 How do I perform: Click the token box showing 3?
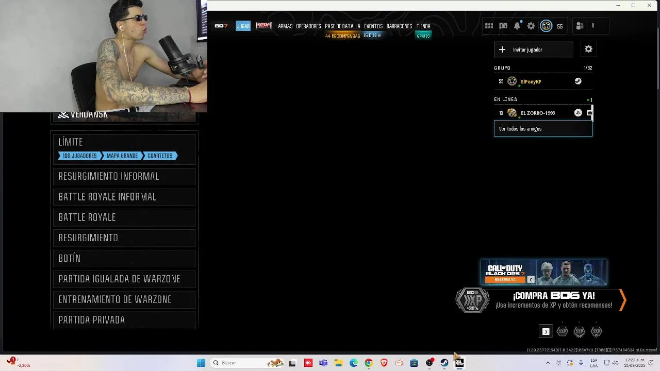pos(546,331)
